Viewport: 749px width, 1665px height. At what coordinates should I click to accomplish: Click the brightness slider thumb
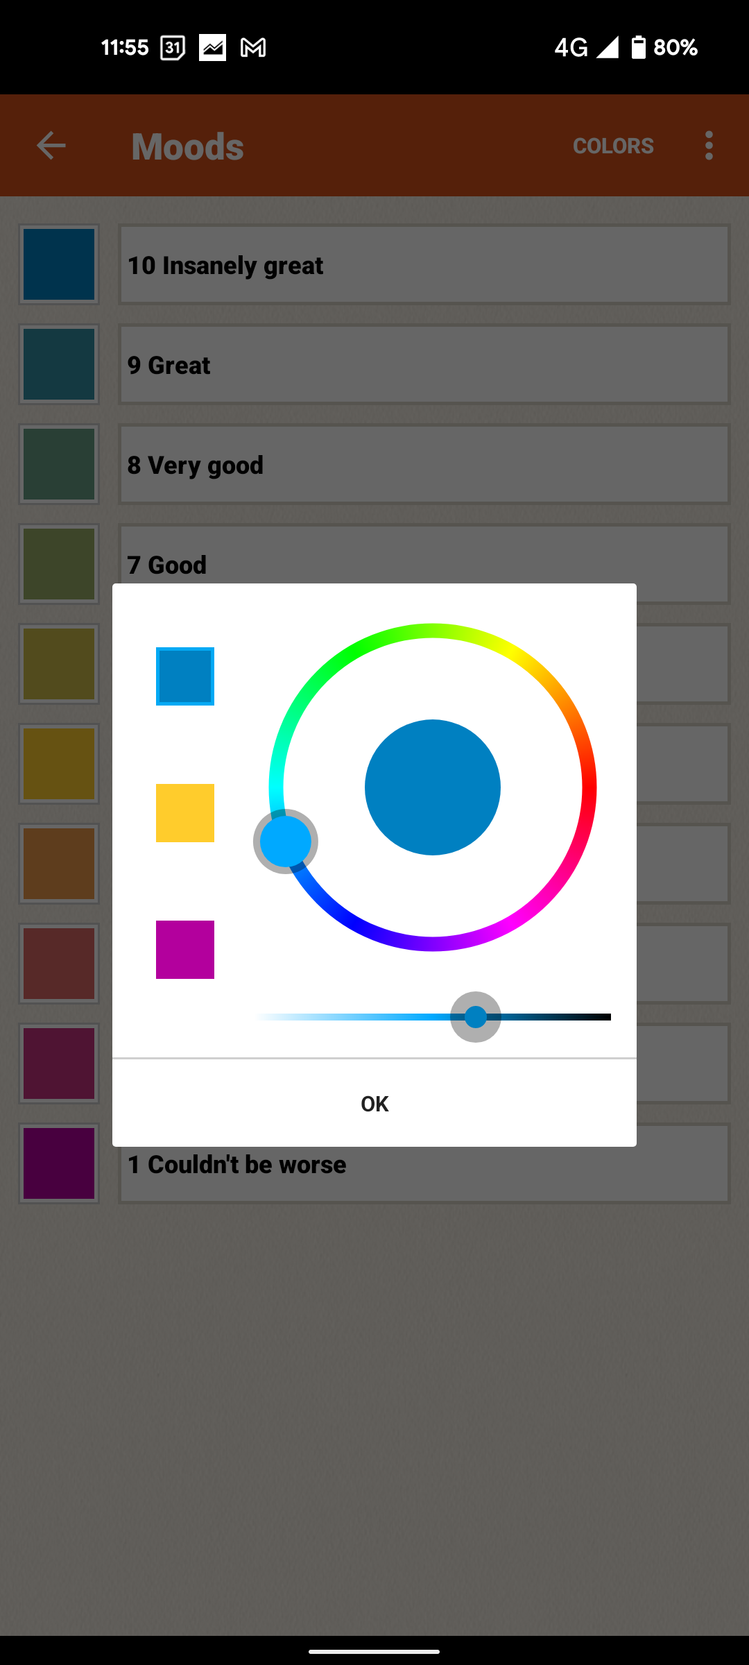coord(476,1017)
